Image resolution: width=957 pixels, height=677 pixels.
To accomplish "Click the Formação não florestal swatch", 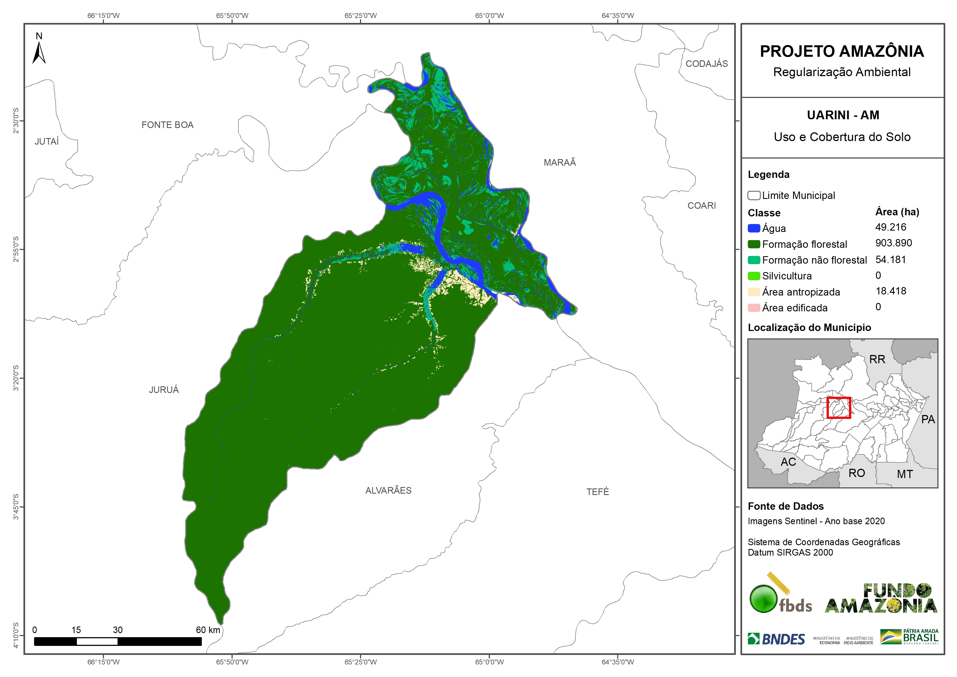I will [x=754, y=260].
